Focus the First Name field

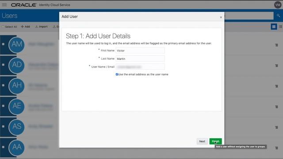pos(140,51)
